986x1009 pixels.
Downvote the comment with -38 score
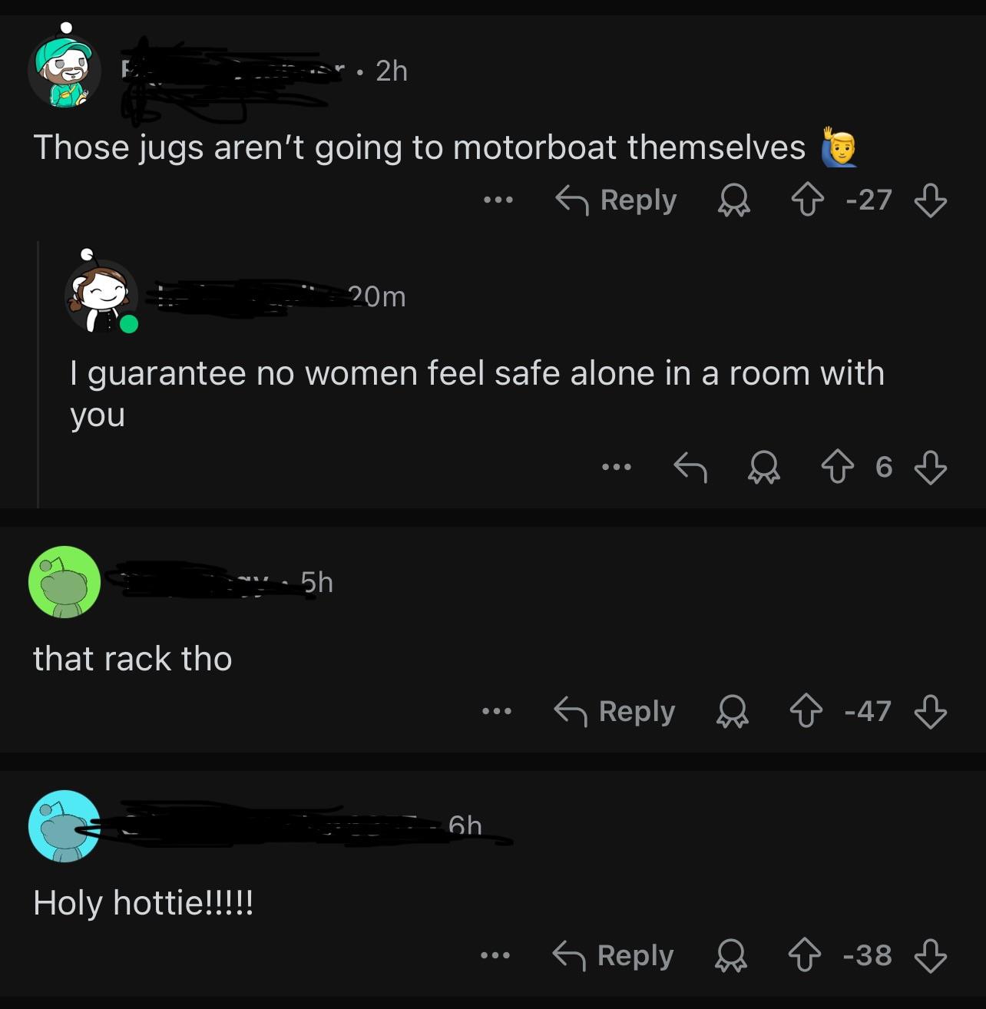930,956
